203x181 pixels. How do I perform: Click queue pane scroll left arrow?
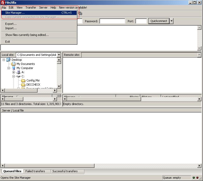3,165
